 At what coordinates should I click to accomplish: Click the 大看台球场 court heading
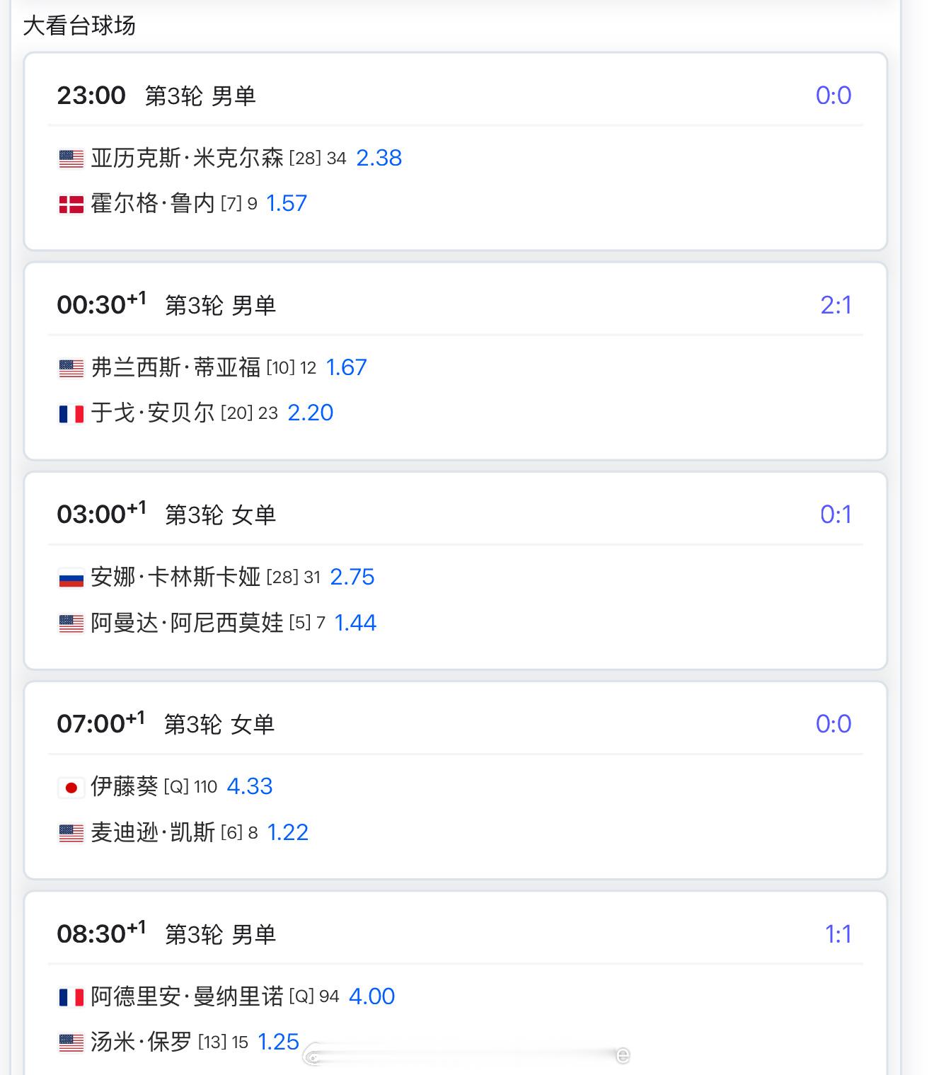pos(79,26)
